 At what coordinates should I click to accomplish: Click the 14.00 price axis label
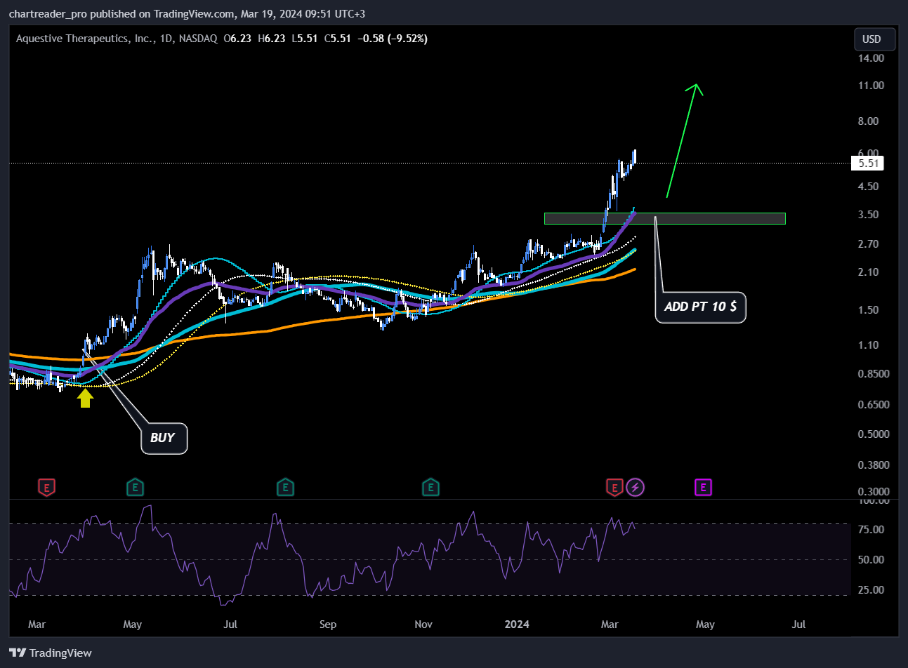tap(871, 58)
